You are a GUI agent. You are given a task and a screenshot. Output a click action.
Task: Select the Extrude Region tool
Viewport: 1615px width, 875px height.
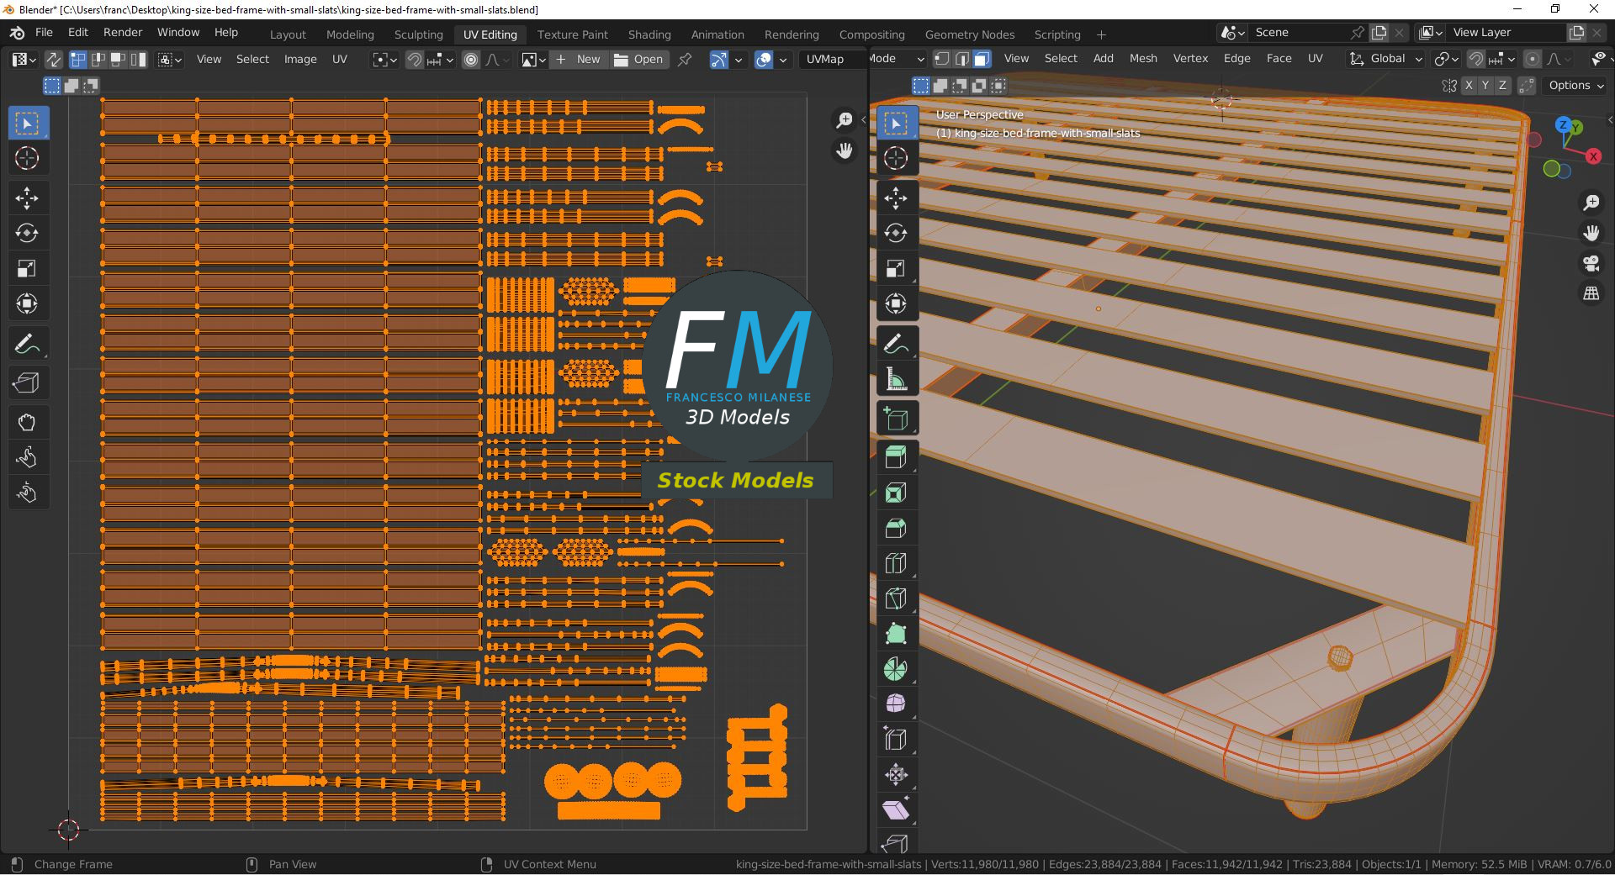pos(896,457)
